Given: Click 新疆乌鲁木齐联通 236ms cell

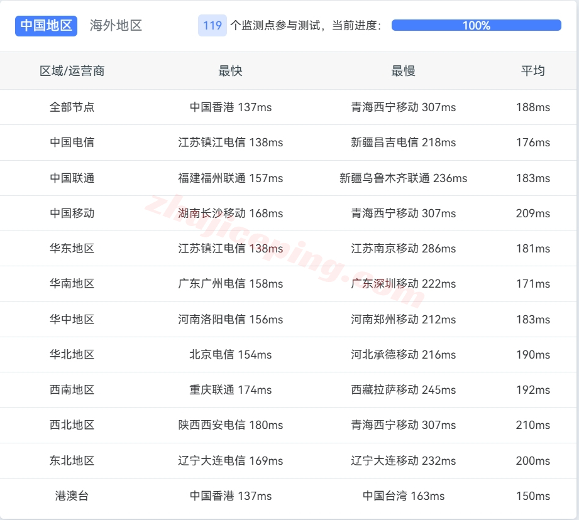Looking at the screenshot, I should click(x=403, y=178).
